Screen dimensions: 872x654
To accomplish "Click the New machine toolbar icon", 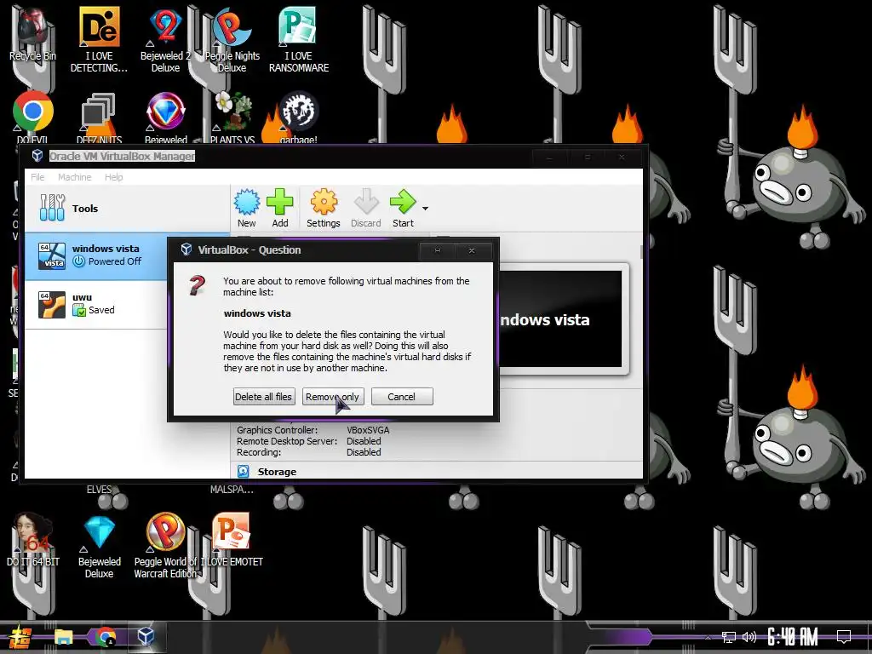I will pos(247,208).
